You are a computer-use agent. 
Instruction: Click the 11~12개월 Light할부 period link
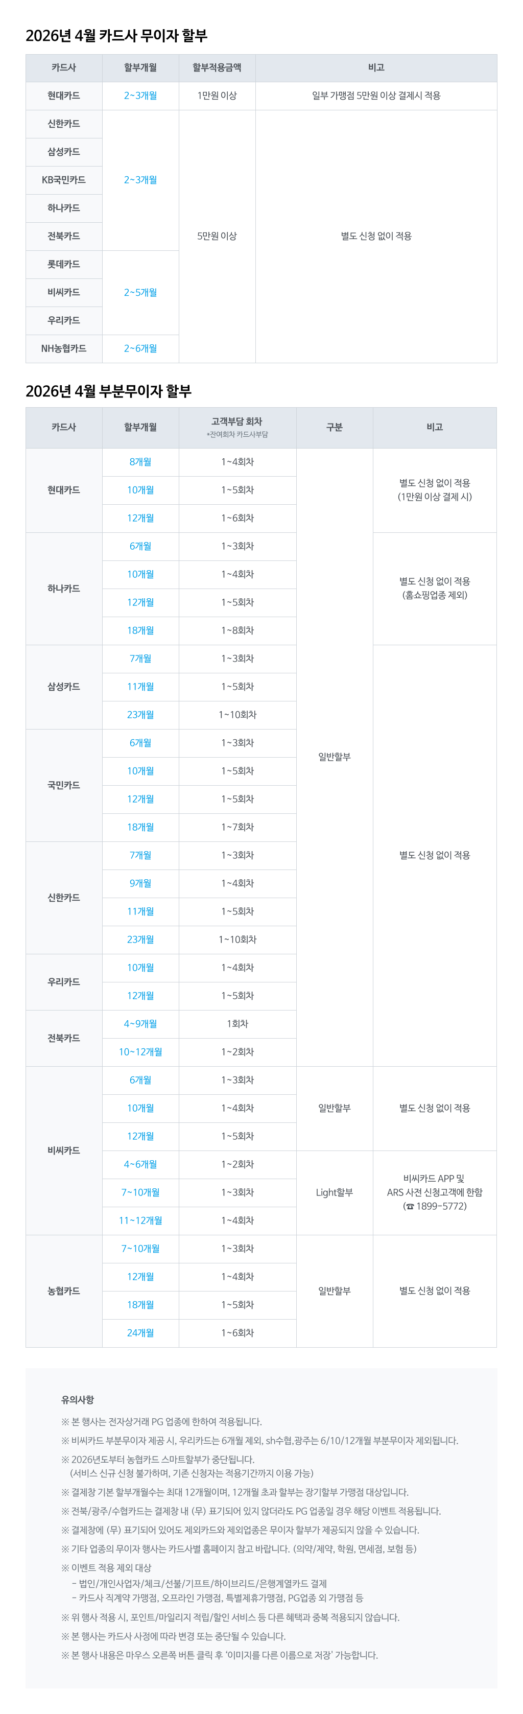(x=140, y=1220)
